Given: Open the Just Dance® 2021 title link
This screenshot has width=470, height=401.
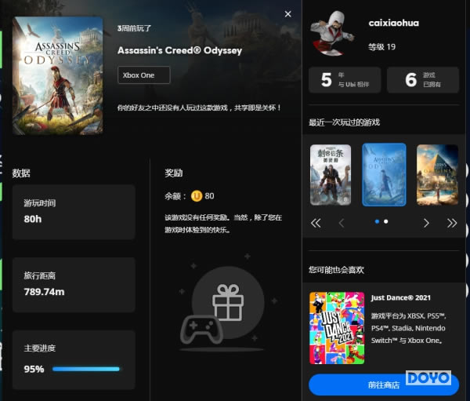Looking at the screenshot, I should coord(401,297).
